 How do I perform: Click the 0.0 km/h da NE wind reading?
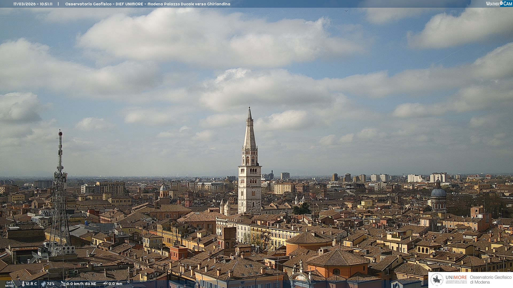pos(81,284)
